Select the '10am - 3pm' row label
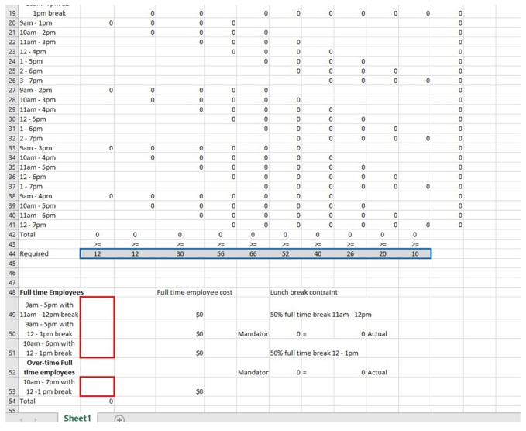 37,100
